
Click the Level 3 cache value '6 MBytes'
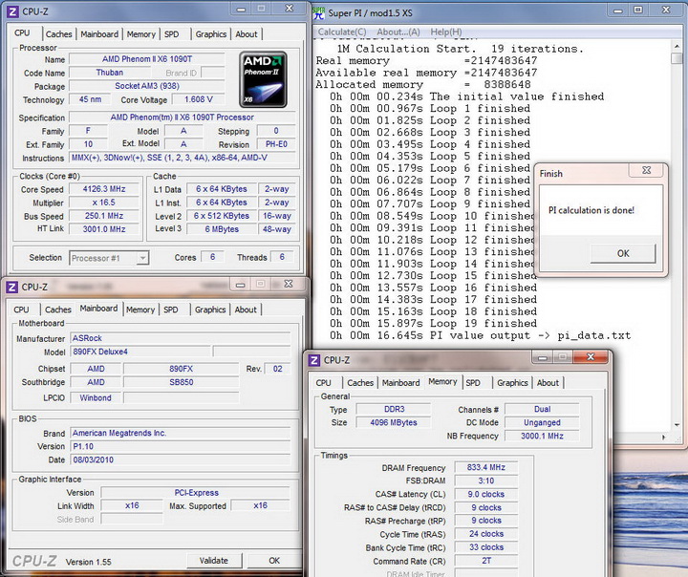click(222, 229)
